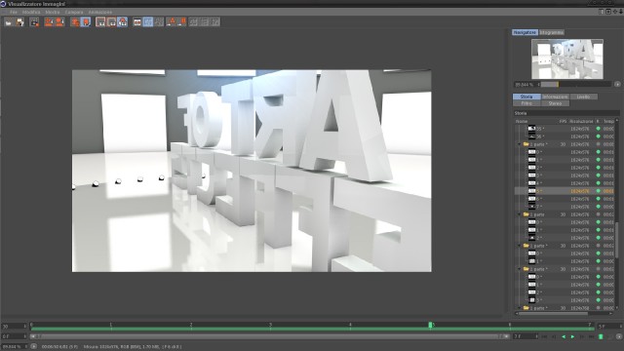624x351 pixels.
Task: Open the Stereo tab
Action: point(555,103)
